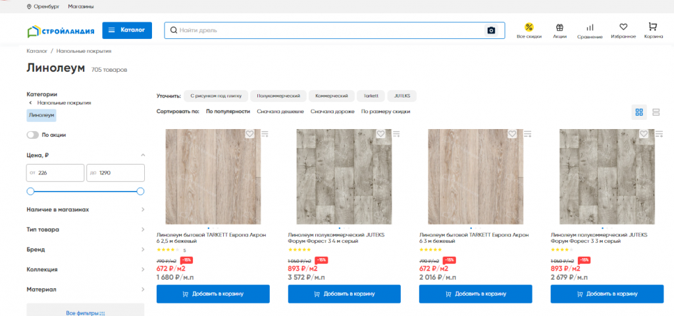Viewport: 674px width, 316px height.
Task: Open the Магазины link
Action: click(81, 7)
